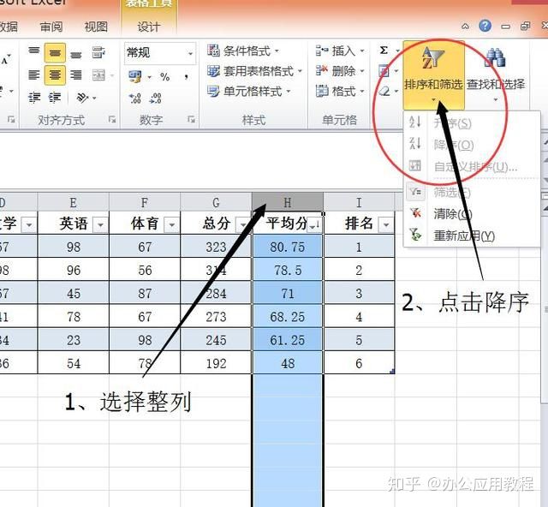Click the 删除 cells button
Viewport: 548px width, 507px height.
[x=339, y=71]
